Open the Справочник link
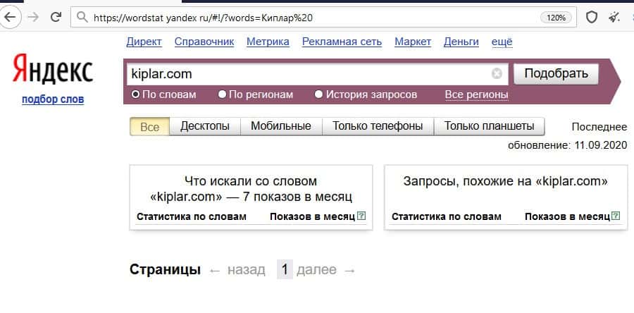Image resolution: width=634 pixels, height=313 pixels. [204, 42]
